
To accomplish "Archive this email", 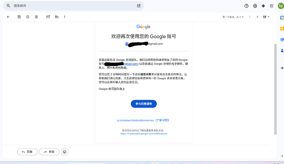I will [x=19, y=17].
